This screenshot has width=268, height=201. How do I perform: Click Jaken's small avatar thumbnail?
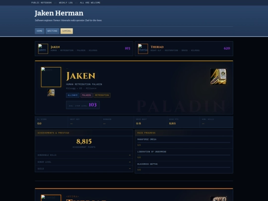tap(43, 49)
